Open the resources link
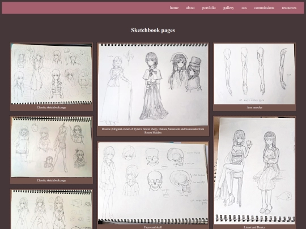This screenshot has height=229, width=306. 289,8
